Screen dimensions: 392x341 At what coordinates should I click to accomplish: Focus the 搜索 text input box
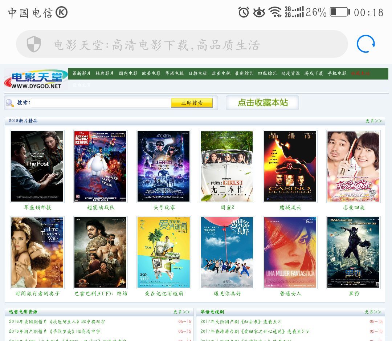(100, 102)
